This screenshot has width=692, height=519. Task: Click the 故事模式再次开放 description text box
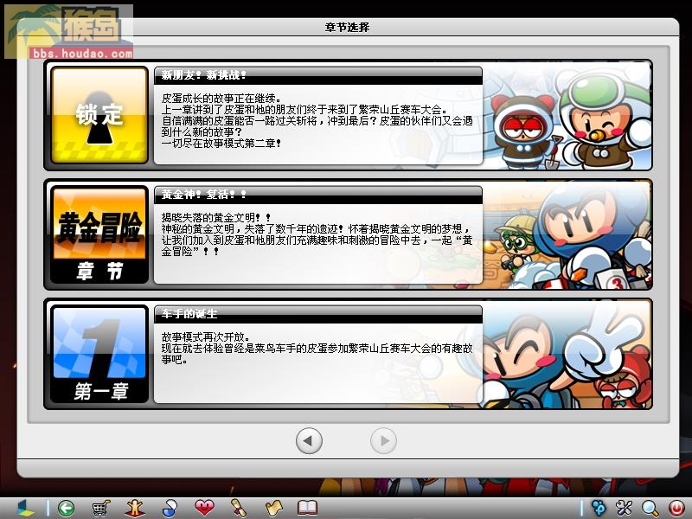(318, 363)
